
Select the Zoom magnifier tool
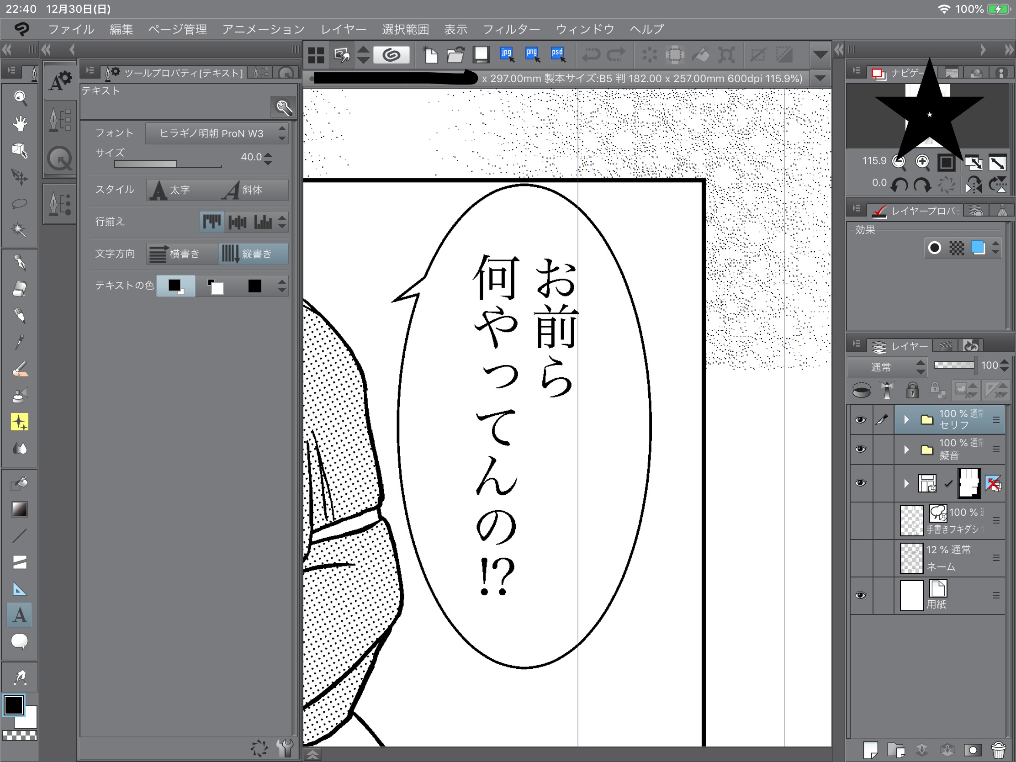[19, 97]
